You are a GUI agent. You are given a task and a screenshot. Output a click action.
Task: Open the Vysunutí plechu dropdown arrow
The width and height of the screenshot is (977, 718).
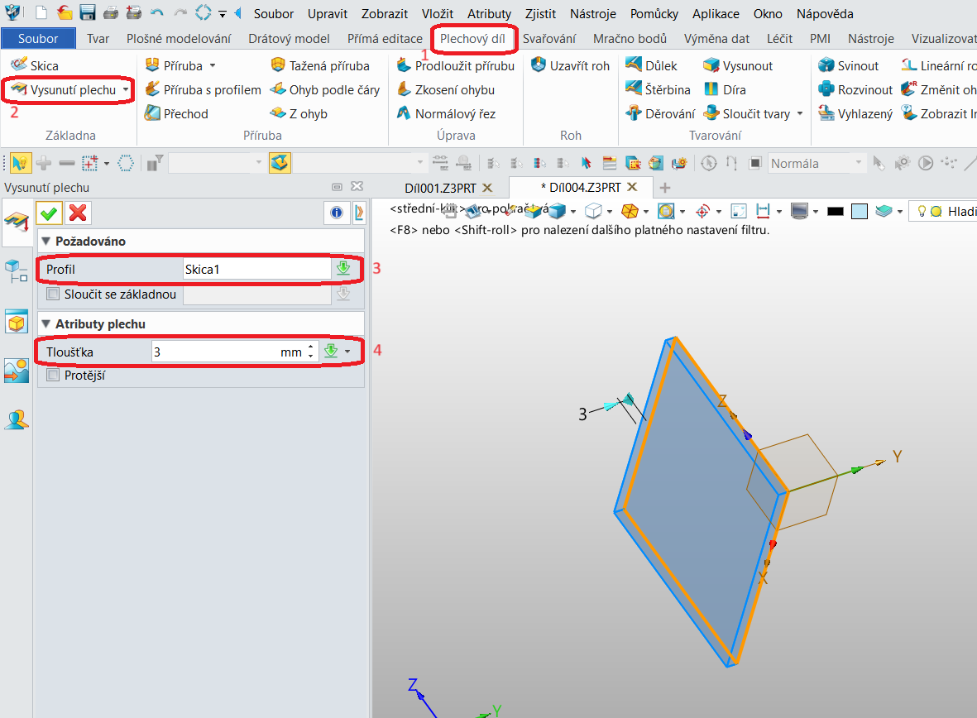point(126,89)
